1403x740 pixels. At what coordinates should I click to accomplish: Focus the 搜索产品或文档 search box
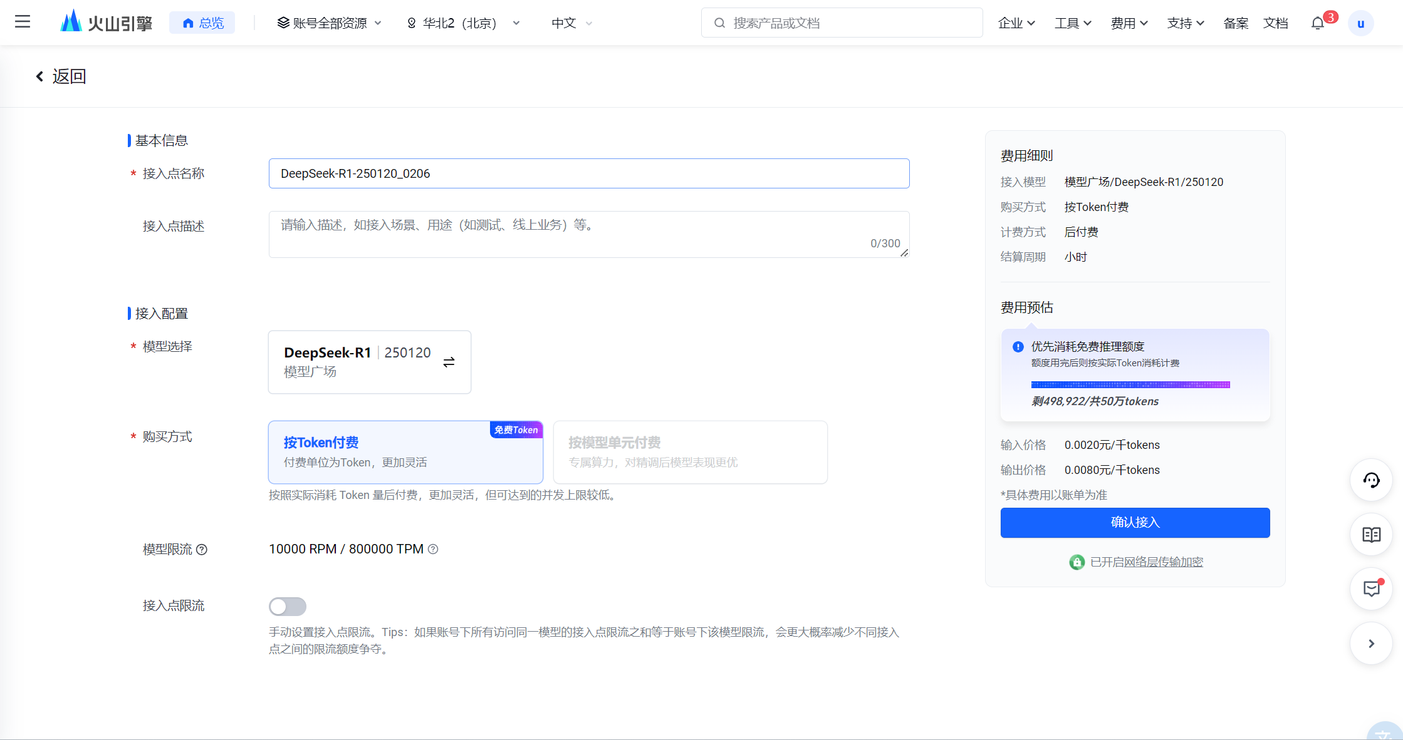point(842,23)
